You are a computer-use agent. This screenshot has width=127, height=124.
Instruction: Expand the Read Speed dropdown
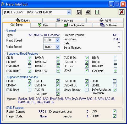pyautogui.click(x=57, y=40)
